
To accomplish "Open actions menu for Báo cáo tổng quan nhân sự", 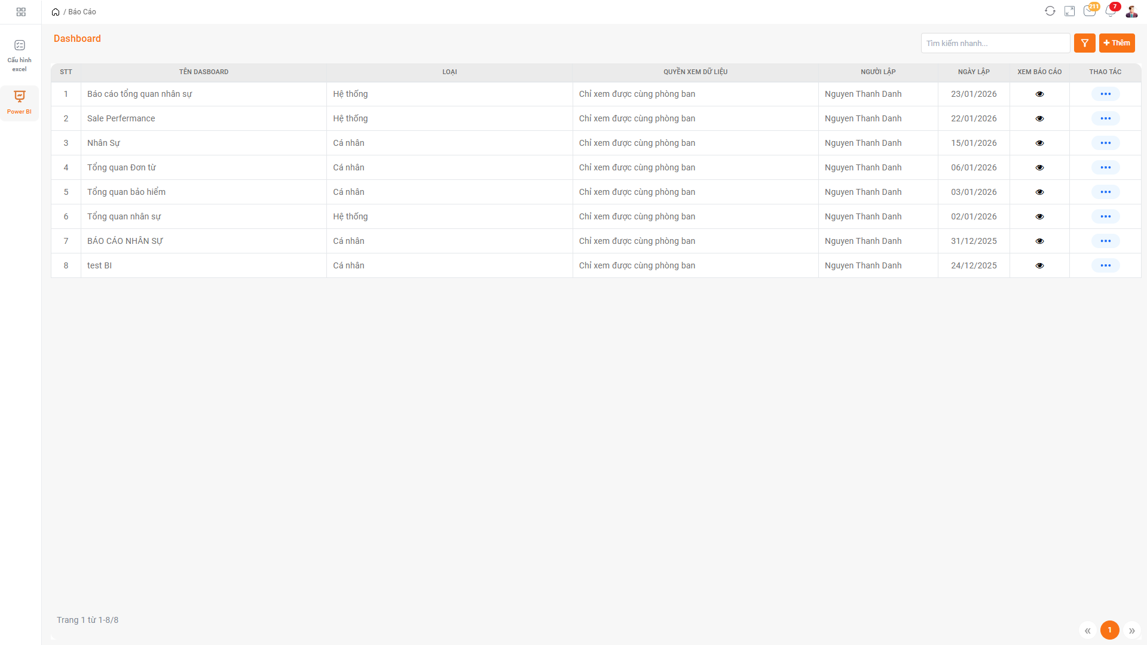I will click(x=1105, y=94).
